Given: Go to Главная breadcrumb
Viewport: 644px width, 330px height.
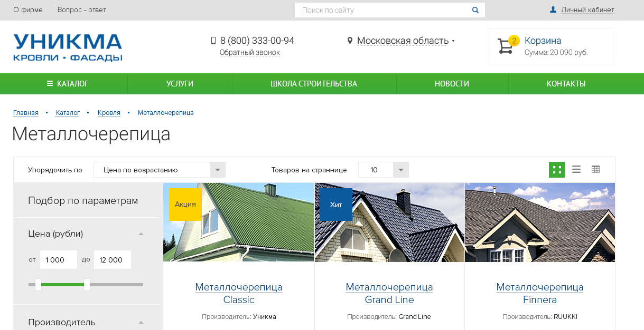Looking at the screenshot, I should click(26, 113).
